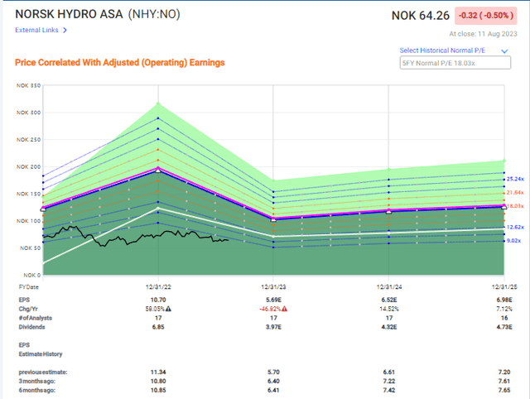
Task: Click the white triangle marker at 12/31/23
Action: 273,219
